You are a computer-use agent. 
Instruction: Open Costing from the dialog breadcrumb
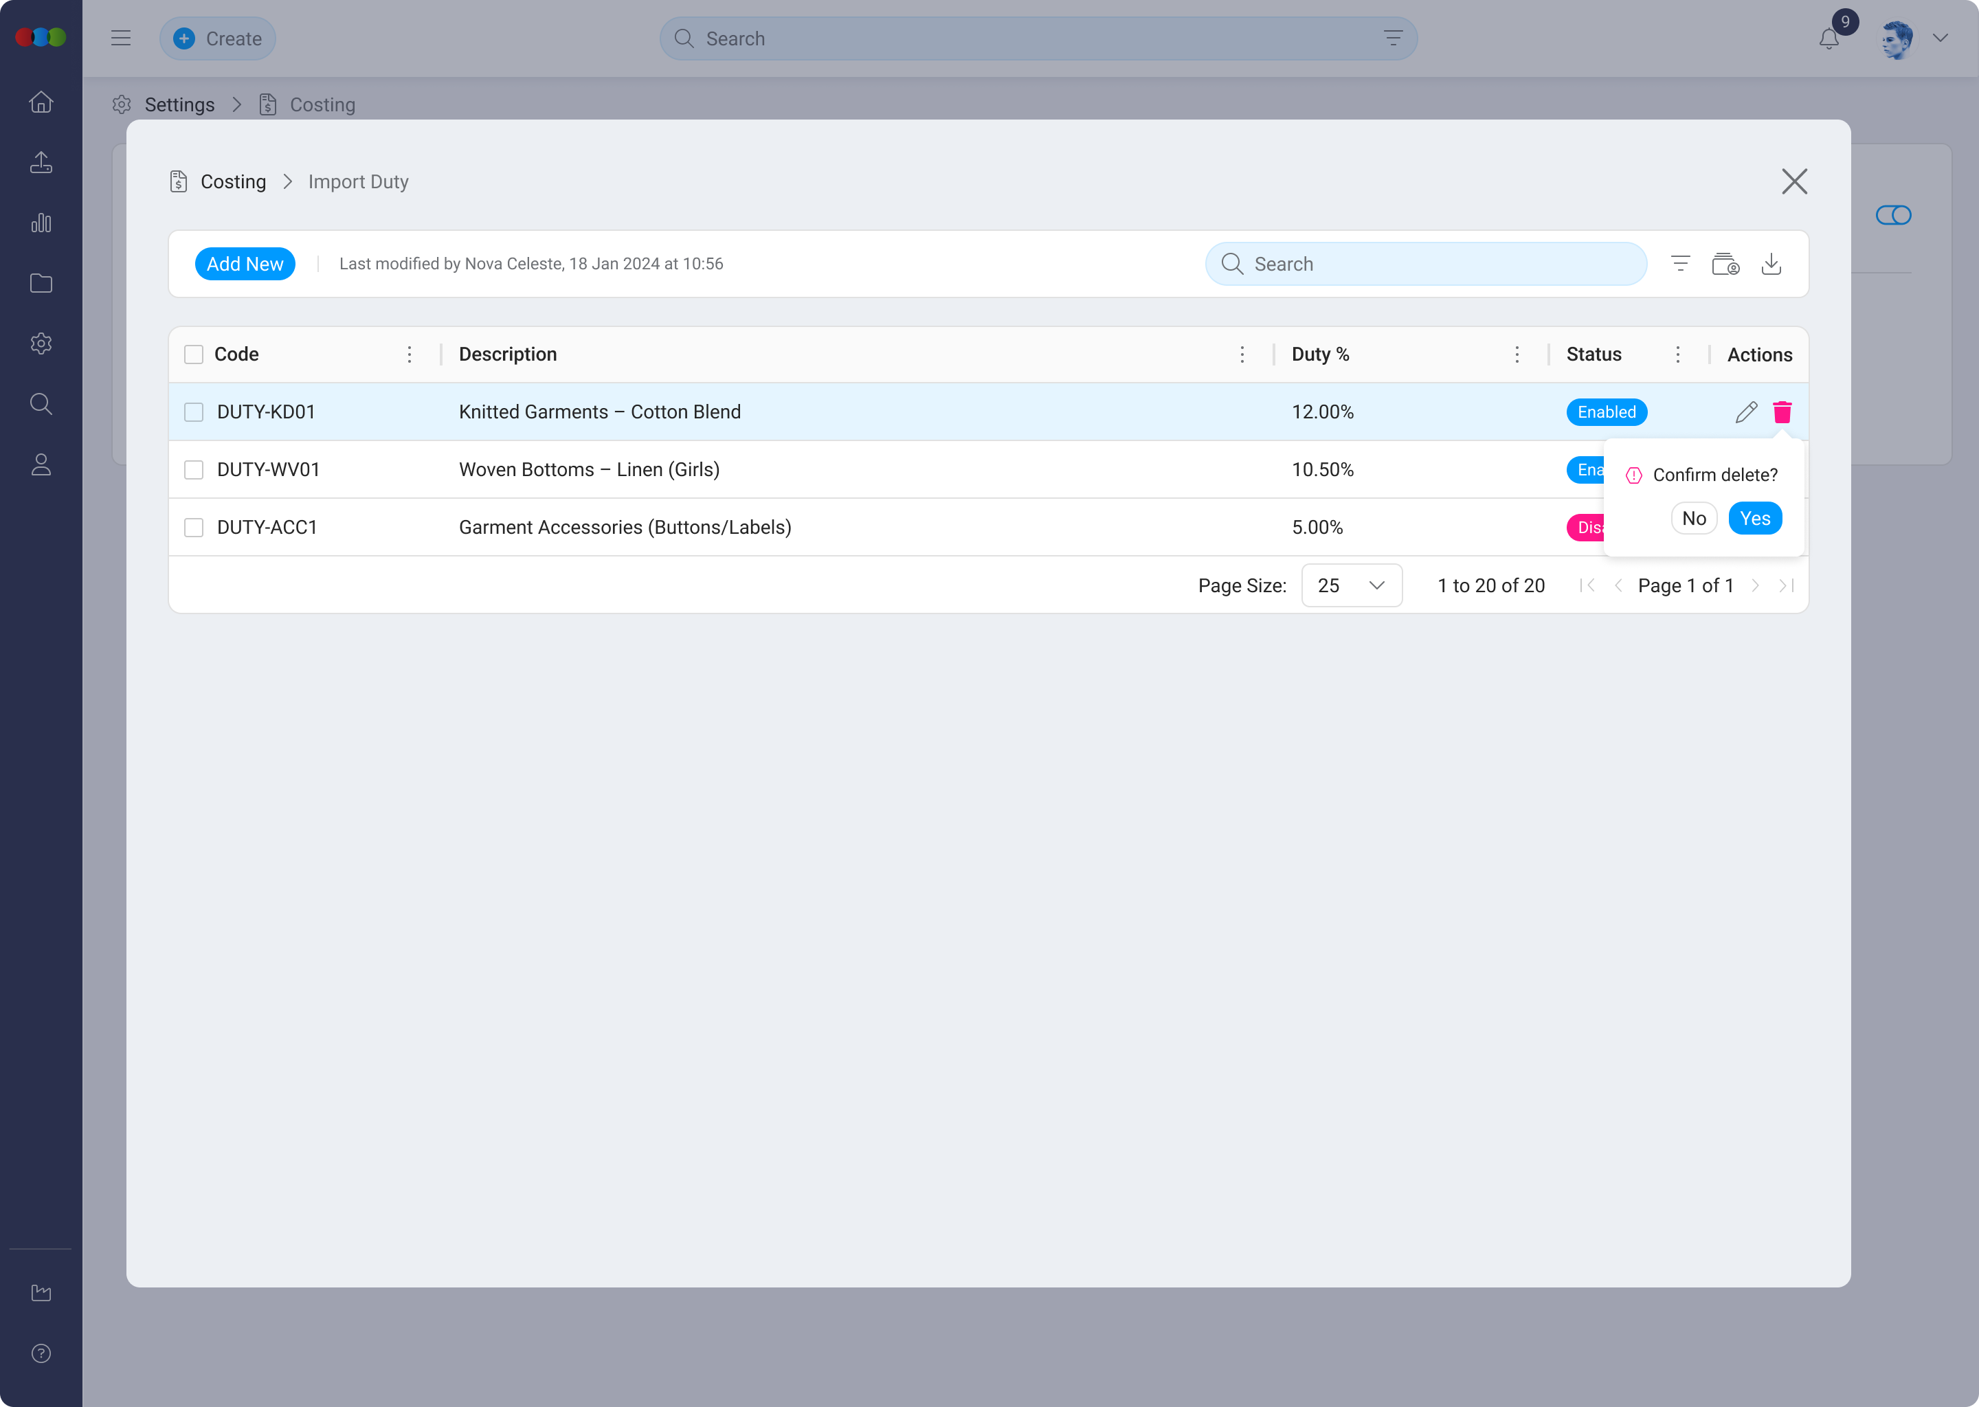233,181
